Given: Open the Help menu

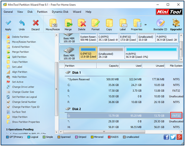Looking at the screenshot, I should 89,12.
